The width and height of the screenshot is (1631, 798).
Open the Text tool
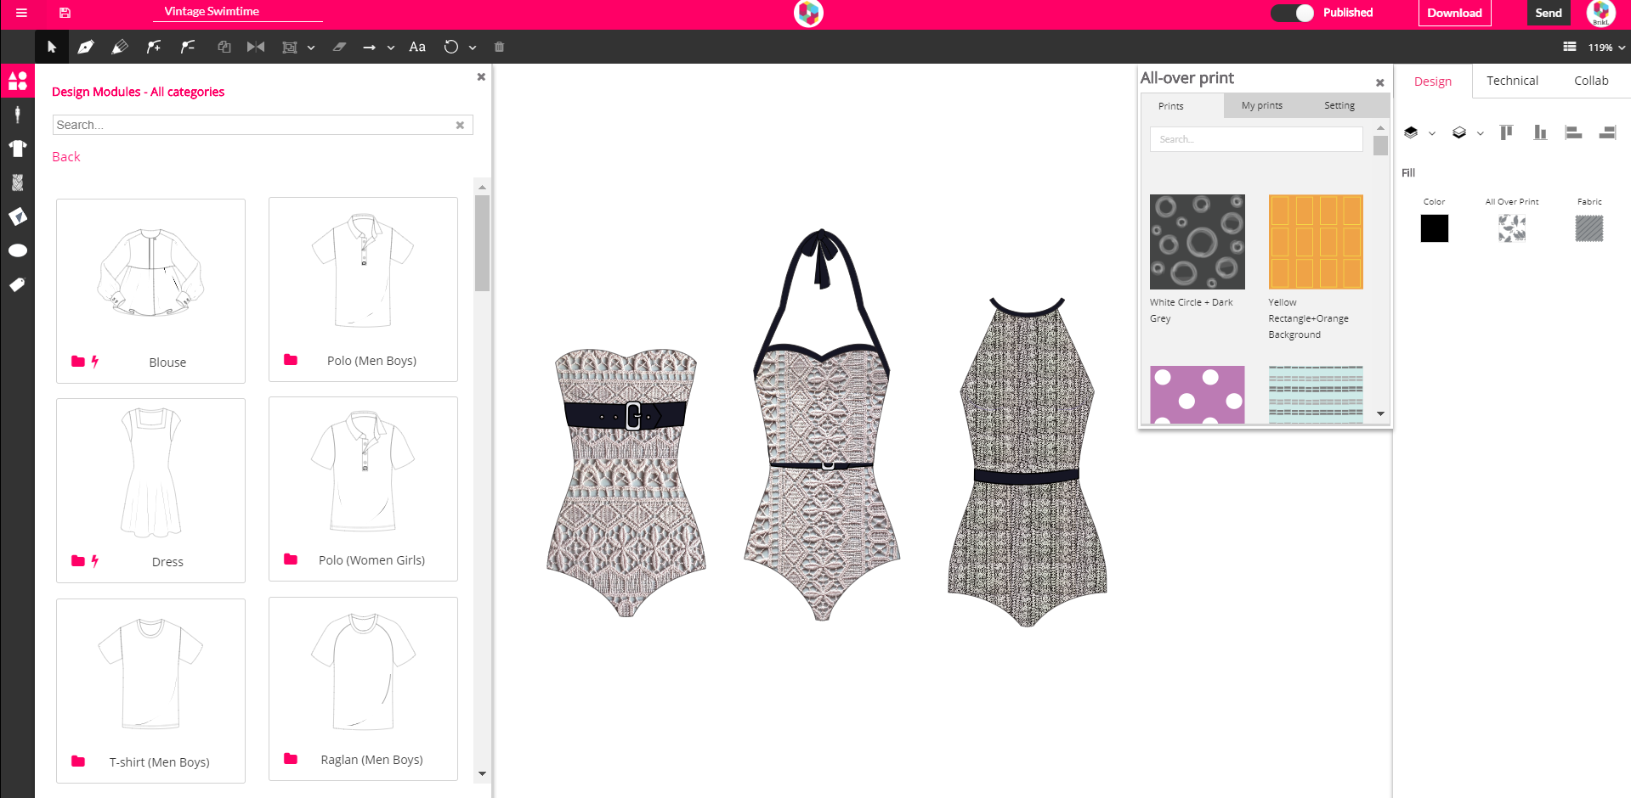[x=416, y=47]
